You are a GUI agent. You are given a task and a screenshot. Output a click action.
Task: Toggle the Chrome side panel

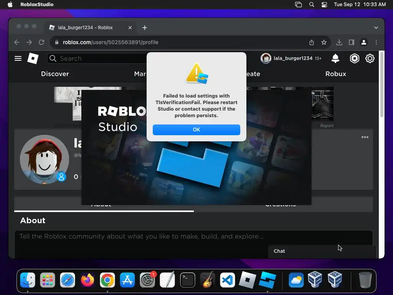click(352, 42)
